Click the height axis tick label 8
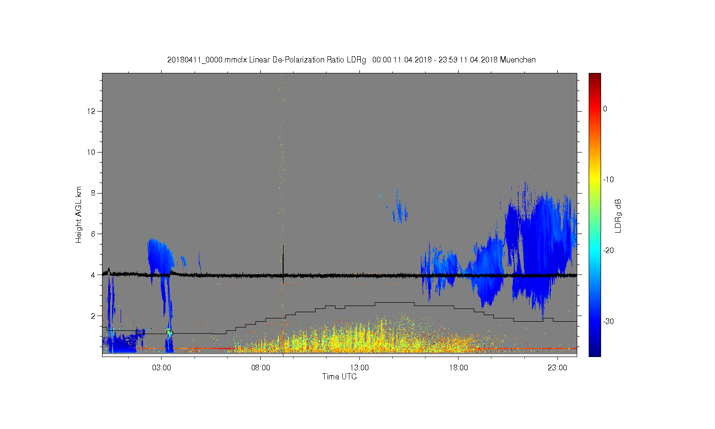This screenshot has width=715, height=429. pos(93,193)
